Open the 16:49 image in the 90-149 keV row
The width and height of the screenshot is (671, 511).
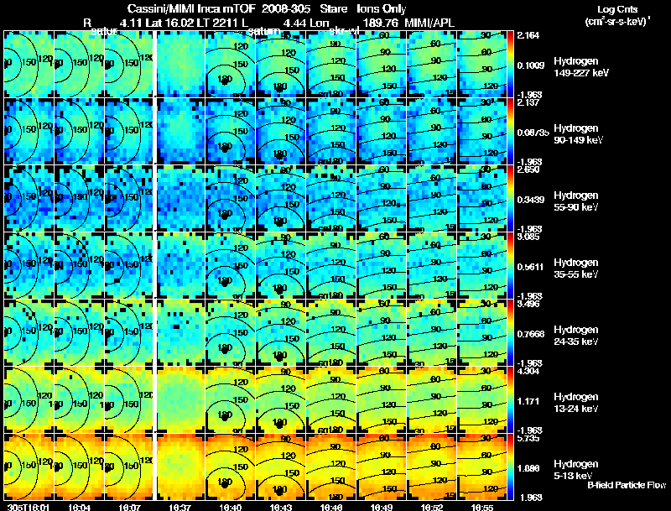(382, 132)
